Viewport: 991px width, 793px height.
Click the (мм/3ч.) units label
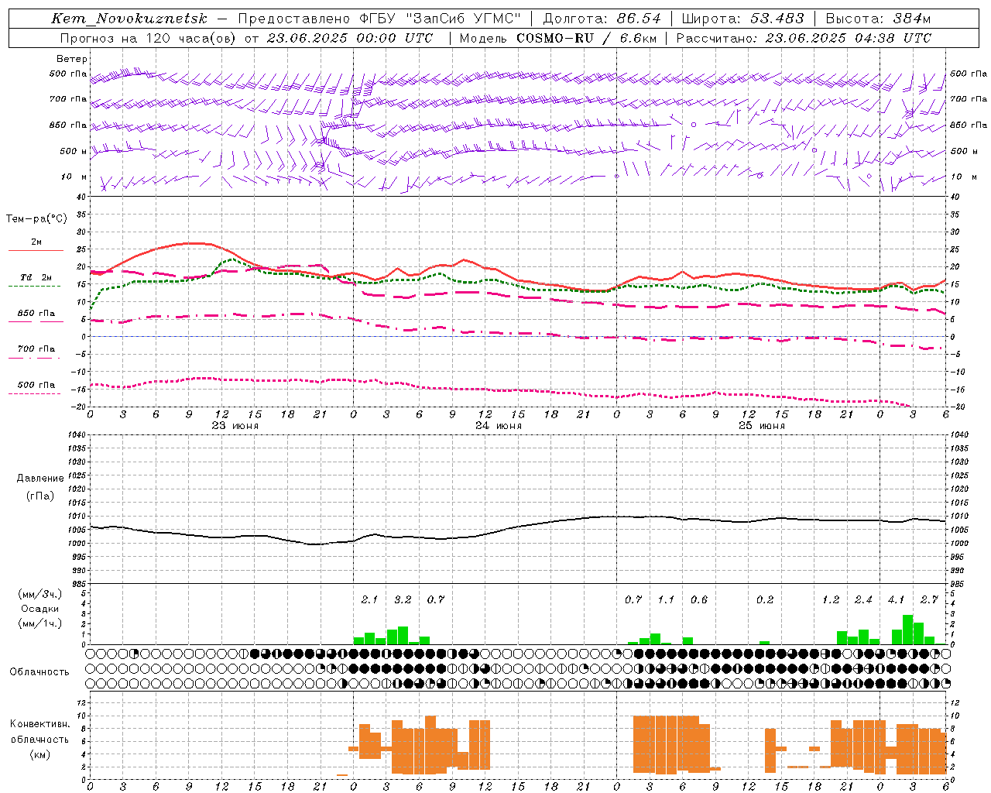[40, 594]
